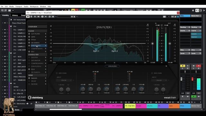
Task: Adjust the input gain slider handle
Action: click(x=152, y=43)
